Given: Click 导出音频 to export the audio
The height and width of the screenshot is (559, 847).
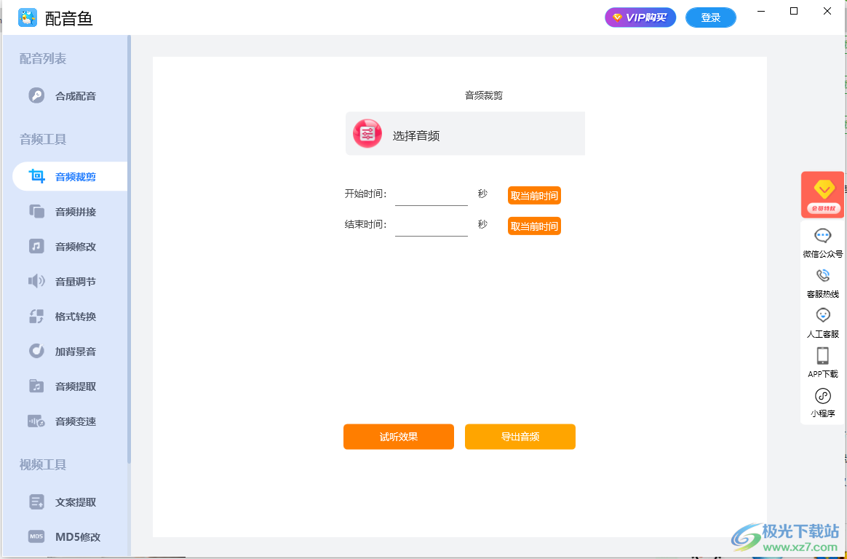Looking at the screenshot, I should (520, 437).
